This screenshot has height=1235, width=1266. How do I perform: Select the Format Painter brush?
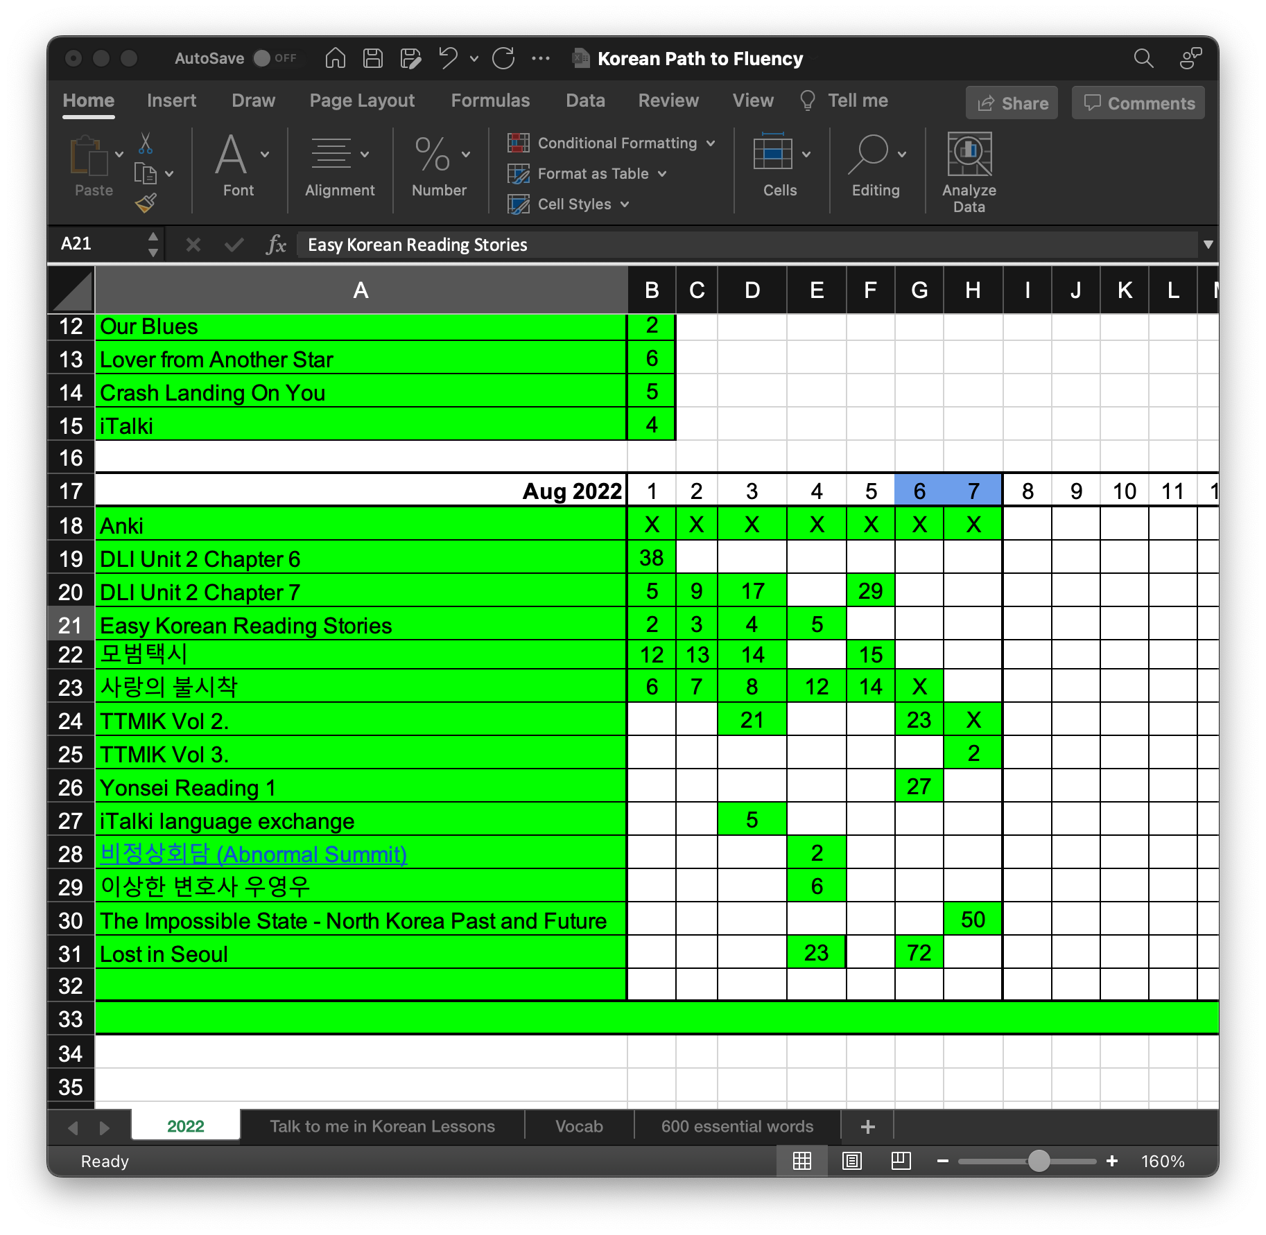point(146,203)
